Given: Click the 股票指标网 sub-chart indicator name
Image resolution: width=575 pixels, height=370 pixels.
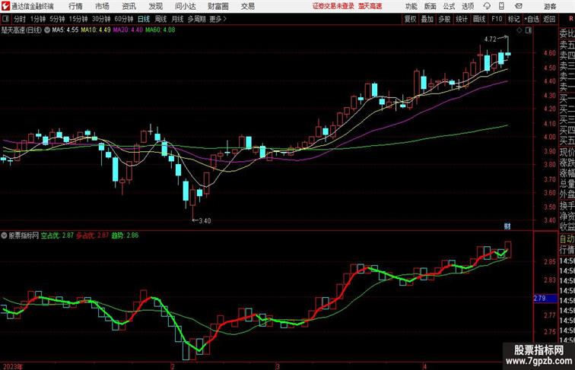Looking at the screenshot, I should 24,236.
